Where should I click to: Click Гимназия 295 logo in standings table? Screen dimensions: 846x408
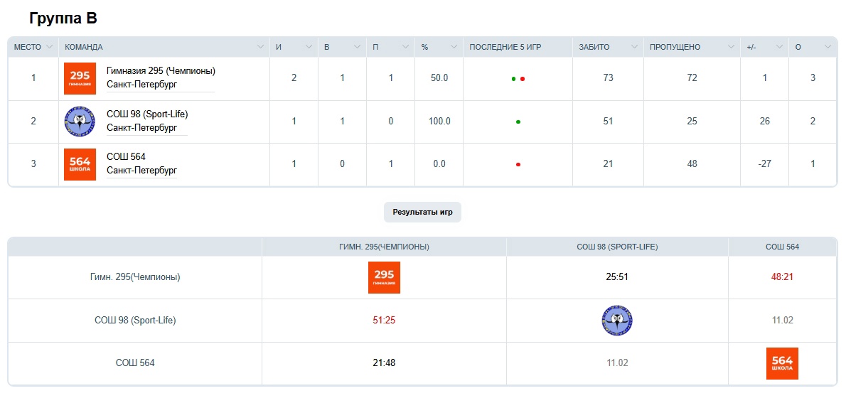pos(80,78)
